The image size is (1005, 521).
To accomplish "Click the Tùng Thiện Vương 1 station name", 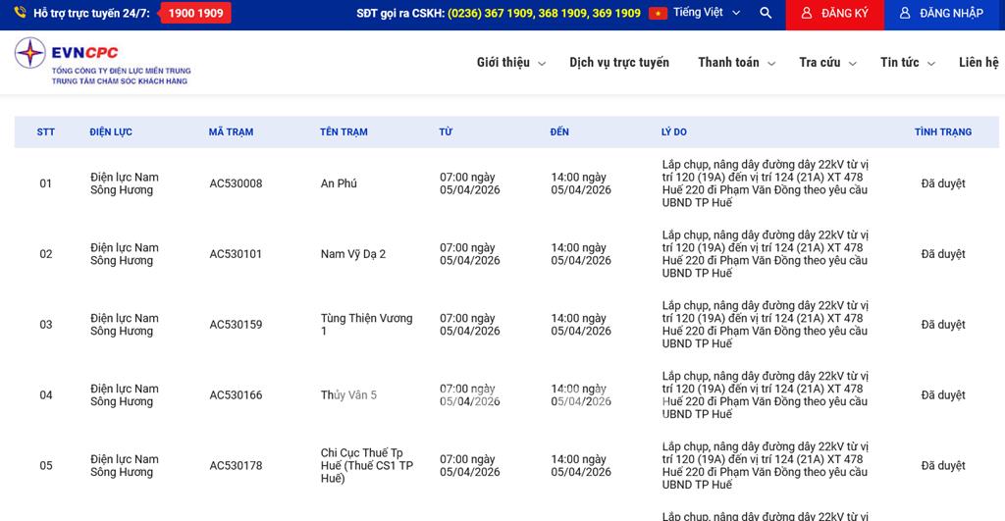I will 366,325.
